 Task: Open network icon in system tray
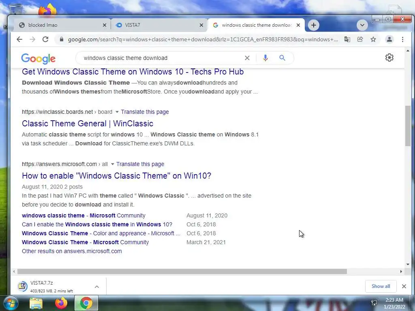tap(374, 303)
